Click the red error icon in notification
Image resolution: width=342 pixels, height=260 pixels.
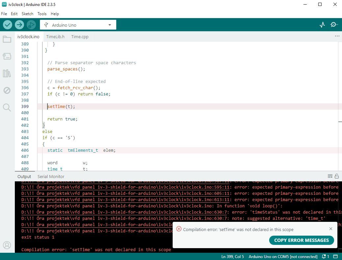pyautogui.click(x=179, y=229)
